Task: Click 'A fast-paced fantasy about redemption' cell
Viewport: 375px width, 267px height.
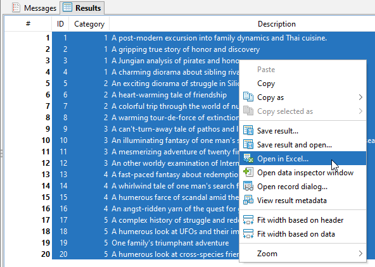Action: pos(175,175)
